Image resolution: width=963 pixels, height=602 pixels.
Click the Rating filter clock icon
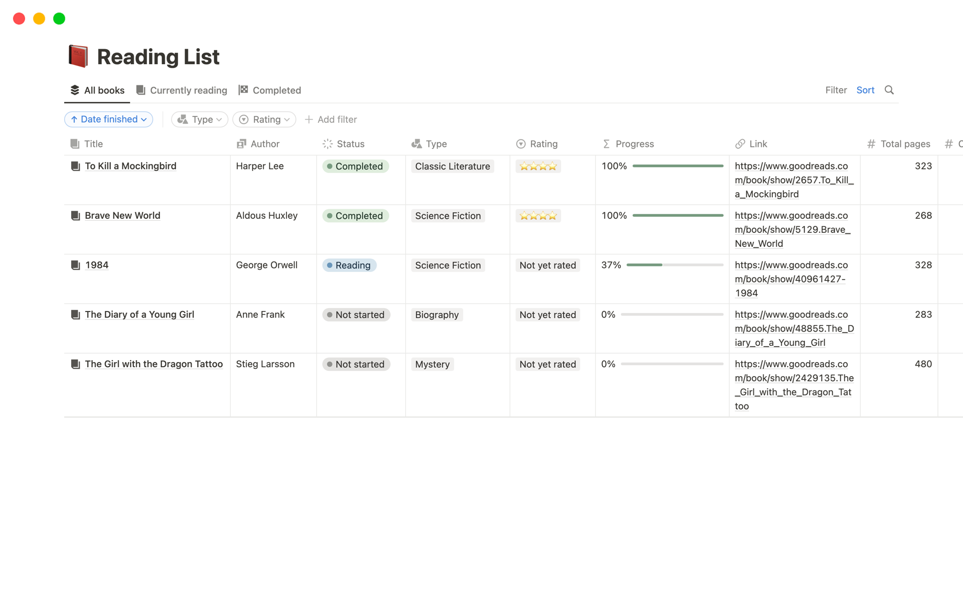(245, 119)
